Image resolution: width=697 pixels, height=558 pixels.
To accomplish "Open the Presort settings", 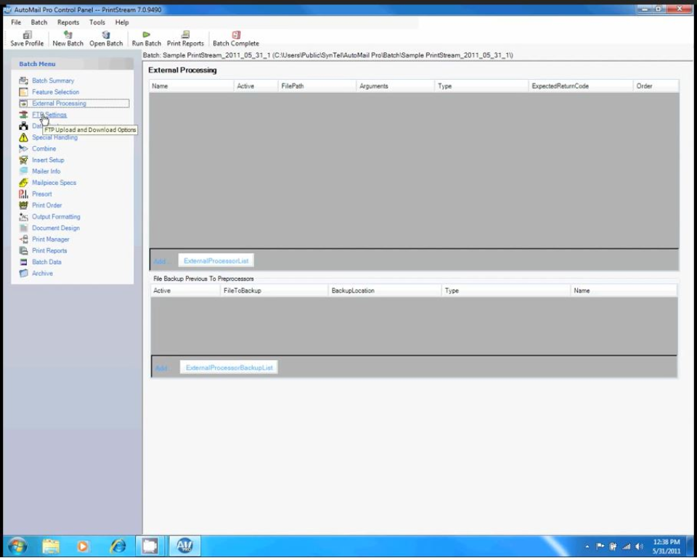I will (41, 194).
